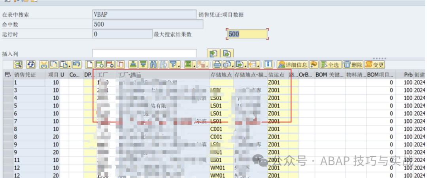The width and height of the screenshot is (427, 178).
Task: Click the 运行时 field showing 0
Action: [x=123, y=34]
